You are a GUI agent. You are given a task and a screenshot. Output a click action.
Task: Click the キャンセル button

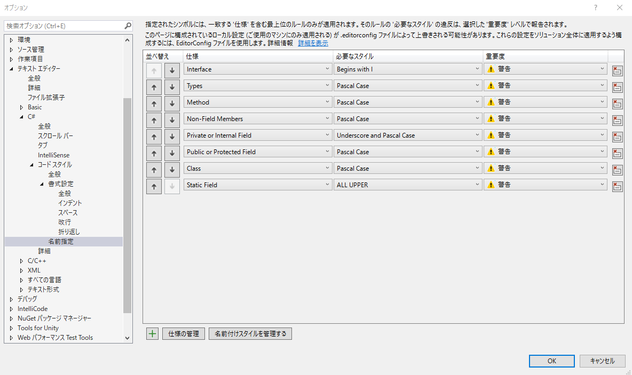point(603,361)
